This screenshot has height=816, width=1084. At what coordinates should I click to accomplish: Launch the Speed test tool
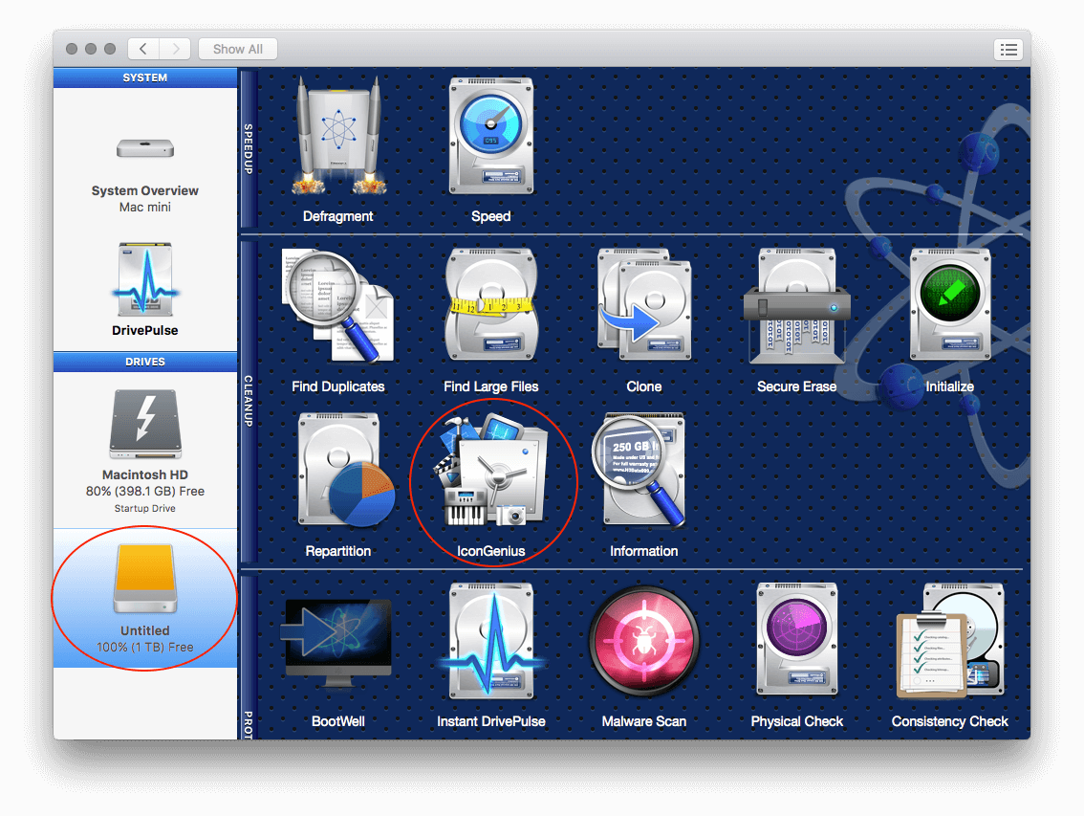point(490,143)
